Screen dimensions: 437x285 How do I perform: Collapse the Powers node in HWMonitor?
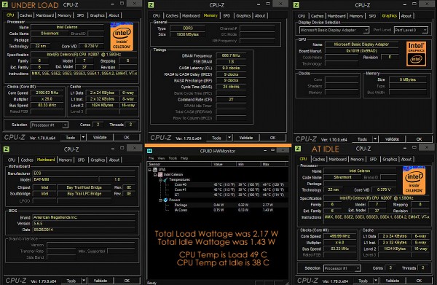160,200
